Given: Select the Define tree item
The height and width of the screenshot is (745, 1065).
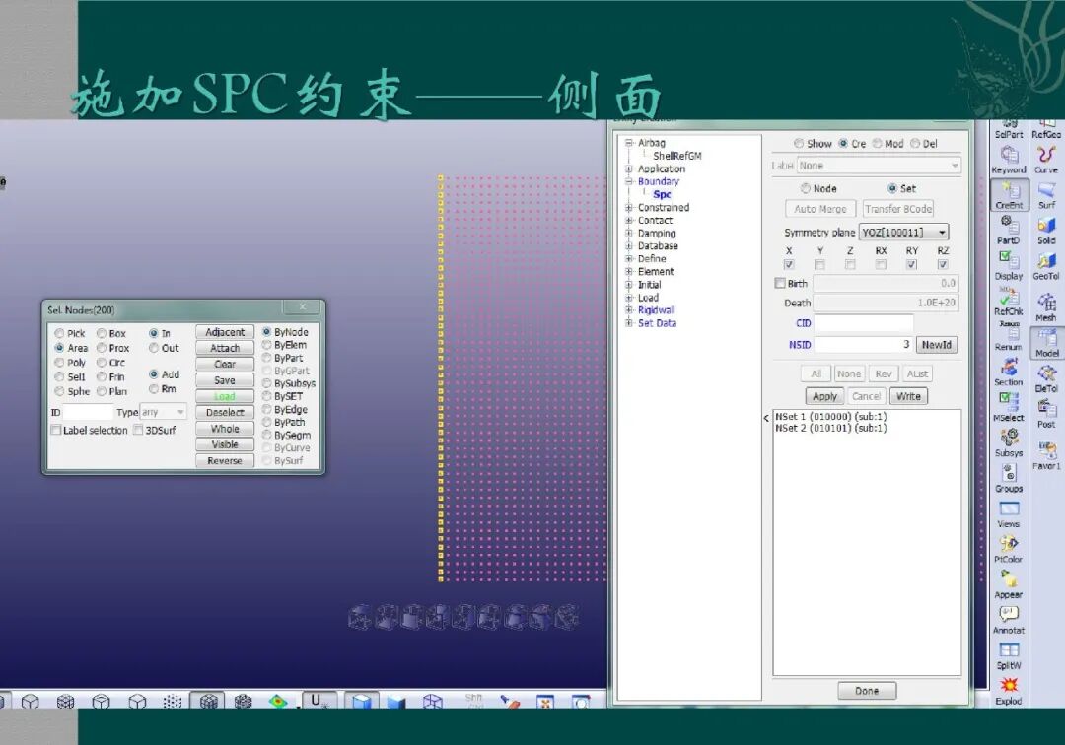Looking at the screenshot, I should point(652,259).
